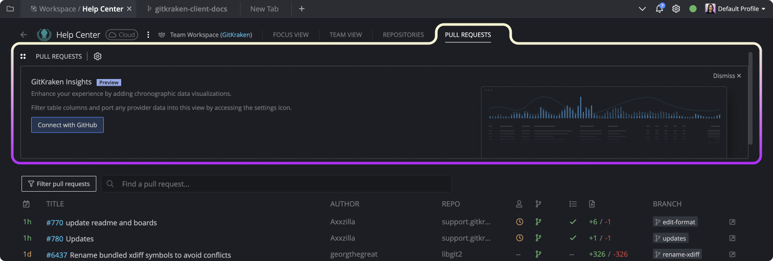The height and width of the screenshot is (261, 773).
Task: Open the settings gear in top bar
Action: 676,9
